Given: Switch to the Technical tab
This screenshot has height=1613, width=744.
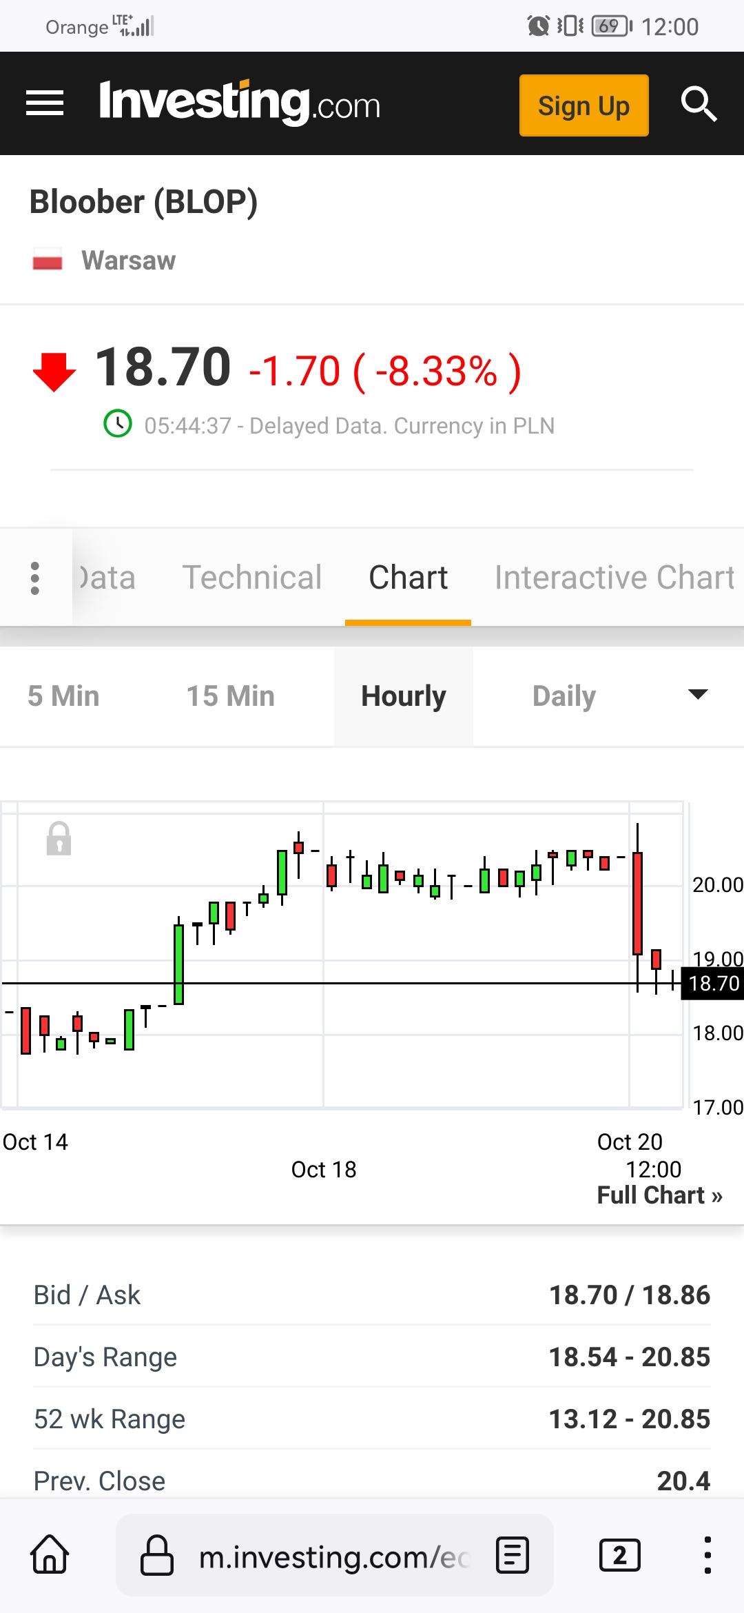Looking at the screenshot, I should coord(252,578).
